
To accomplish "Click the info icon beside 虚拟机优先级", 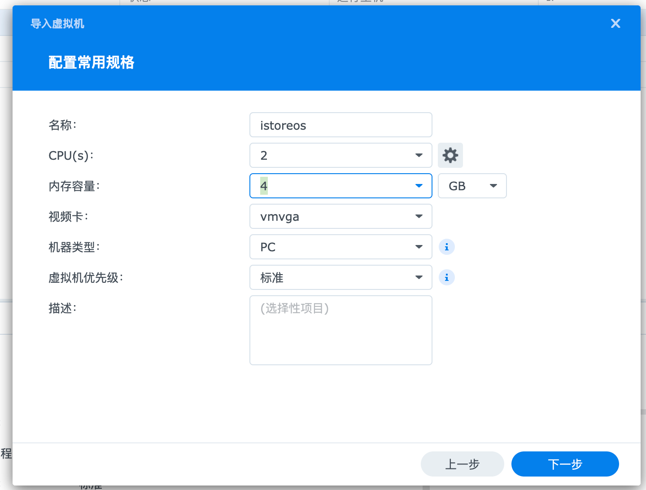I will tap(446, 277).
